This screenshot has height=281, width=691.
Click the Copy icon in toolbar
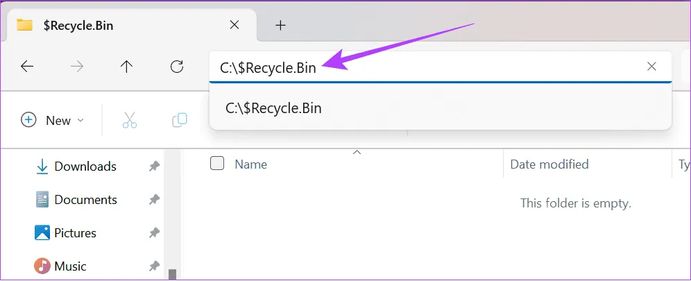(180, 120)
